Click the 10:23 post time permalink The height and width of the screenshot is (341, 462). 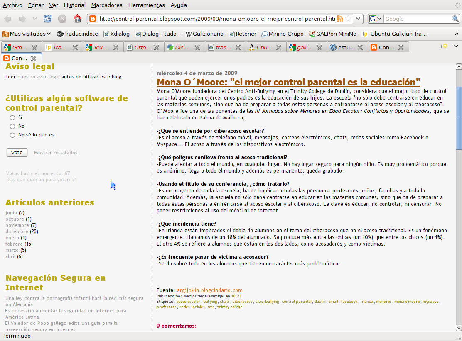point(236,296)
